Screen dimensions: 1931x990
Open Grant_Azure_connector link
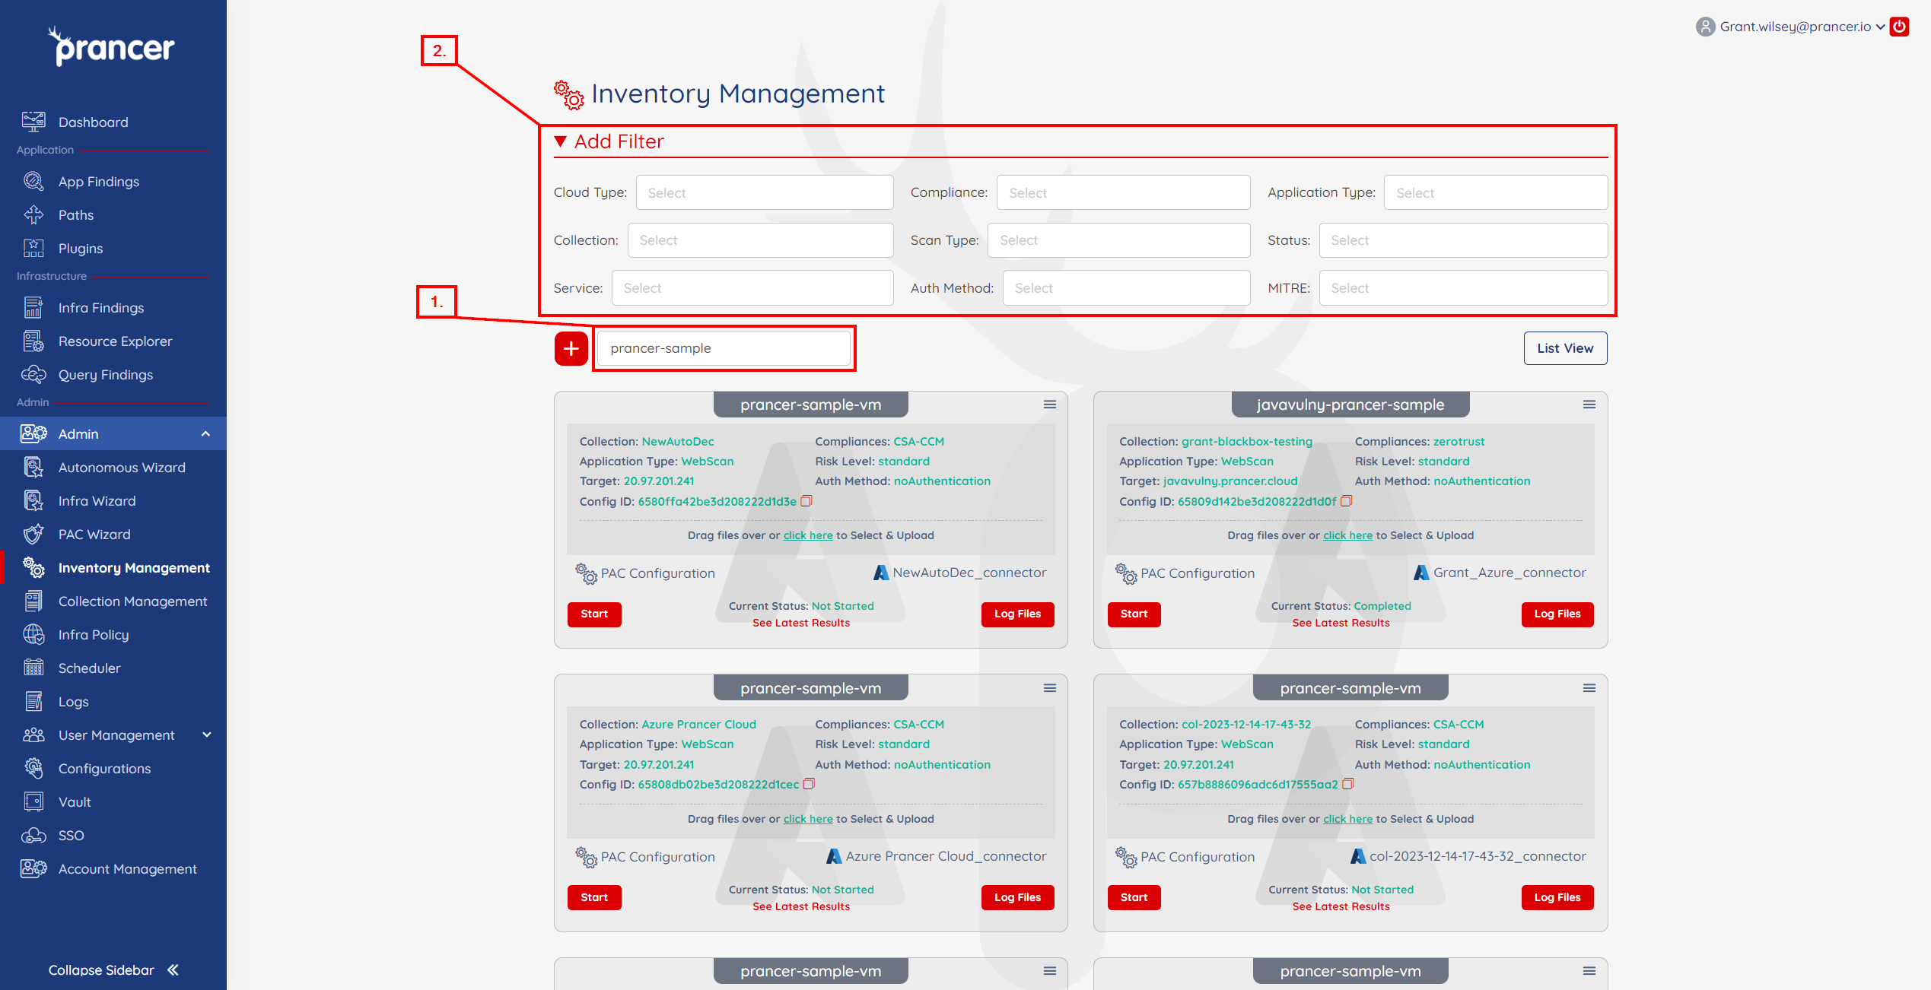click(1509, 573)
